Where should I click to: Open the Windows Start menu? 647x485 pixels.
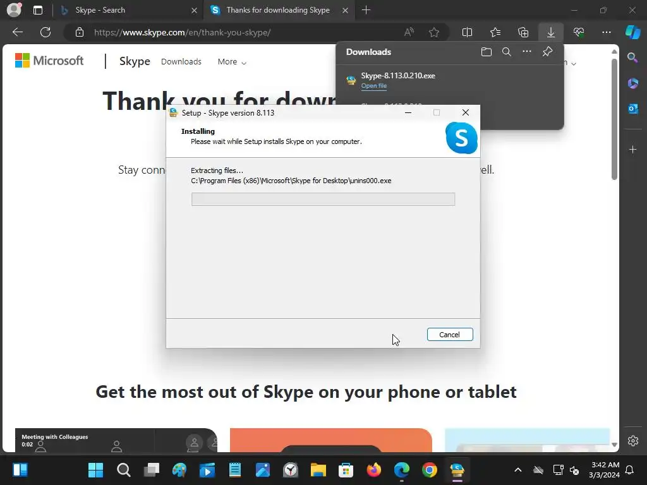(96, 470)
